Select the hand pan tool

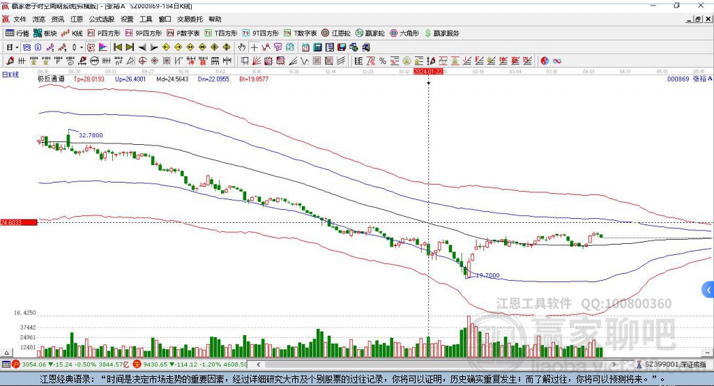(x=242, y=47)
